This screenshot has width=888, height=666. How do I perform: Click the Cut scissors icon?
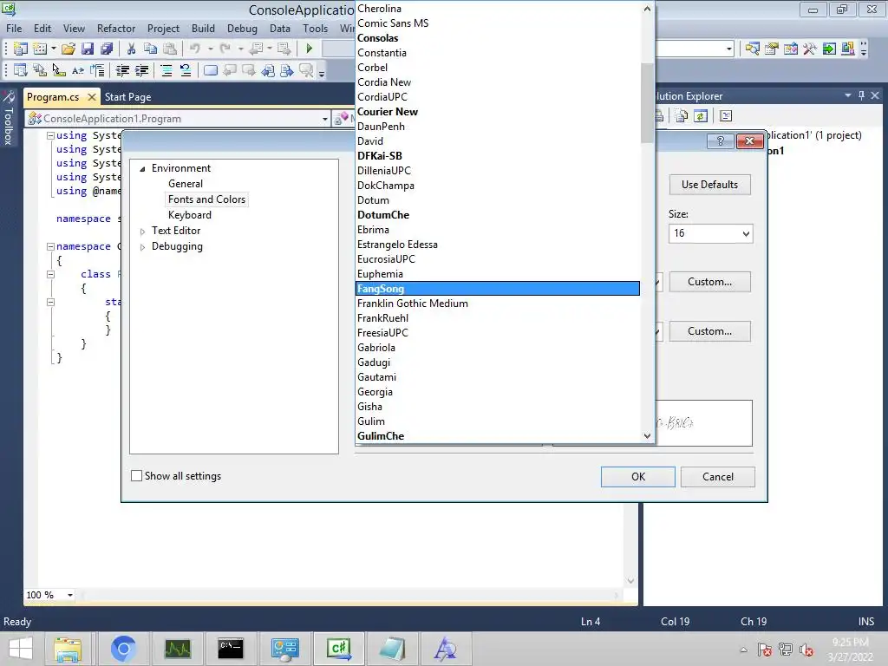pos(132,49)
